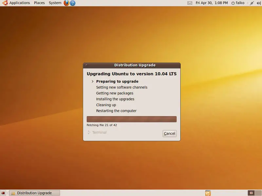Switch workspace using the workspace switcher
The height and width of the screenshot is (196, 262).
point(252,193)
